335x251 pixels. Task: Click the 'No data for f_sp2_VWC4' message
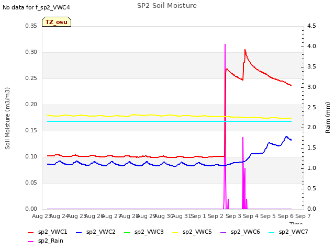(36, 7)
